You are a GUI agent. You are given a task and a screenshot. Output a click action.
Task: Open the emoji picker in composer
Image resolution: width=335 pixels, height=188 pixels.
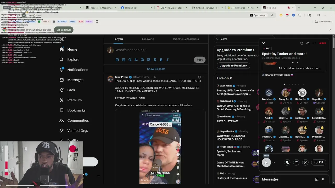[142, 60]
